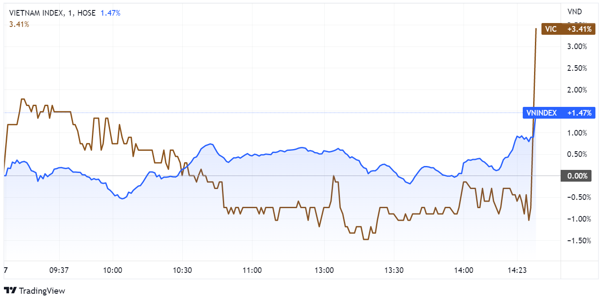Click the blue VNINDEX +1.47% price tag
The image size is (605, 302).
tap(558, 113)
